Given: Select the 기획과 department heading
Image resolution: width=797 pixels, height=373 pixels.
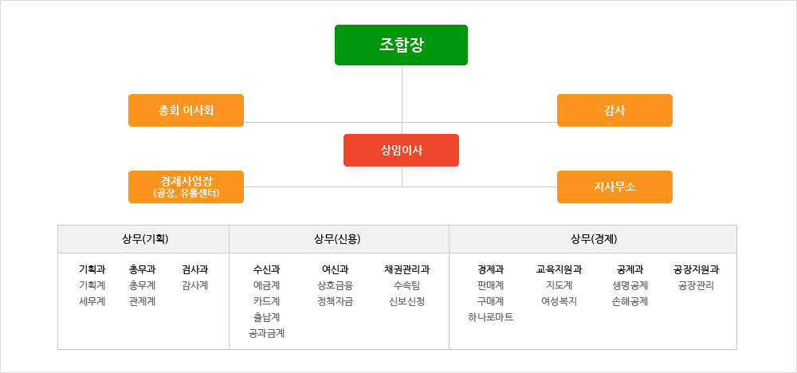Looking at the screenshot, I should pos(92,269).
